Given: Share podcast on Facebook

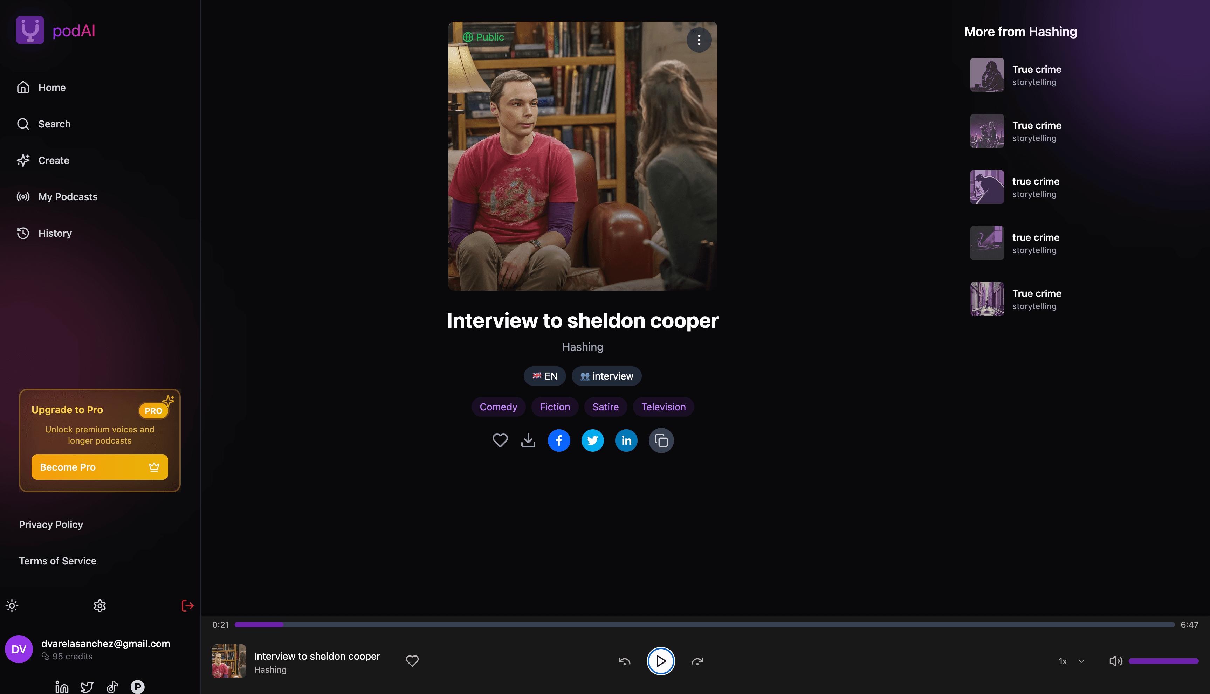Looking at the screenshot, I should (559, 440).
